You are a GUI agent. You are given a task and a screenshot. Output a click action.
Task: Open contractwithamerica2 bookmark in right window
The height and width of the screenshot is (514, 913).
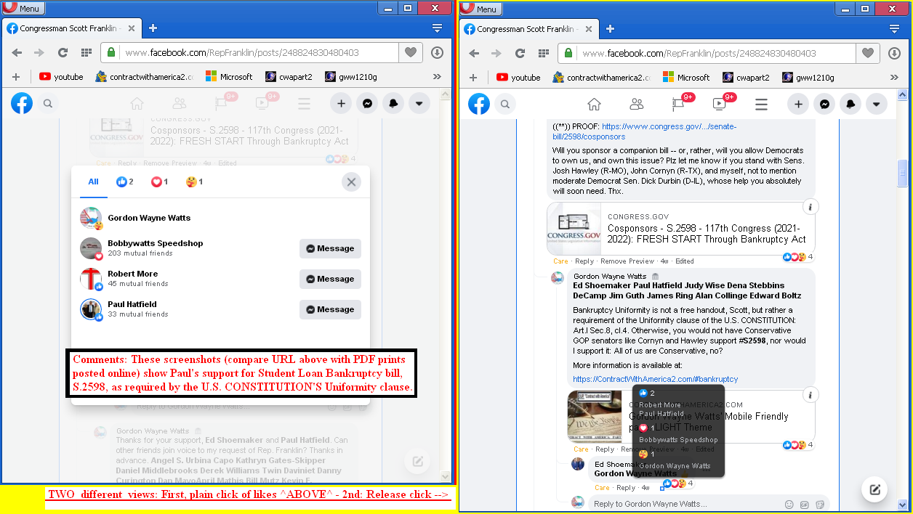tap(601, 77)
